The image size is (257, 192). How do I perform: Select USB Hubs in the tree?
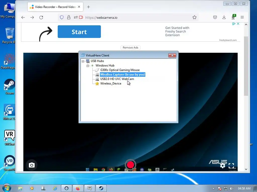tap(97, 61)
